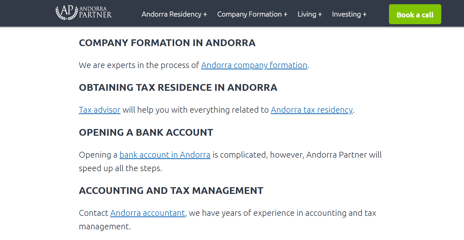Expand the plus sign next to Investing
Image resolution: width=464 pixels, height=240 pixels.
[x=365, y=14]
